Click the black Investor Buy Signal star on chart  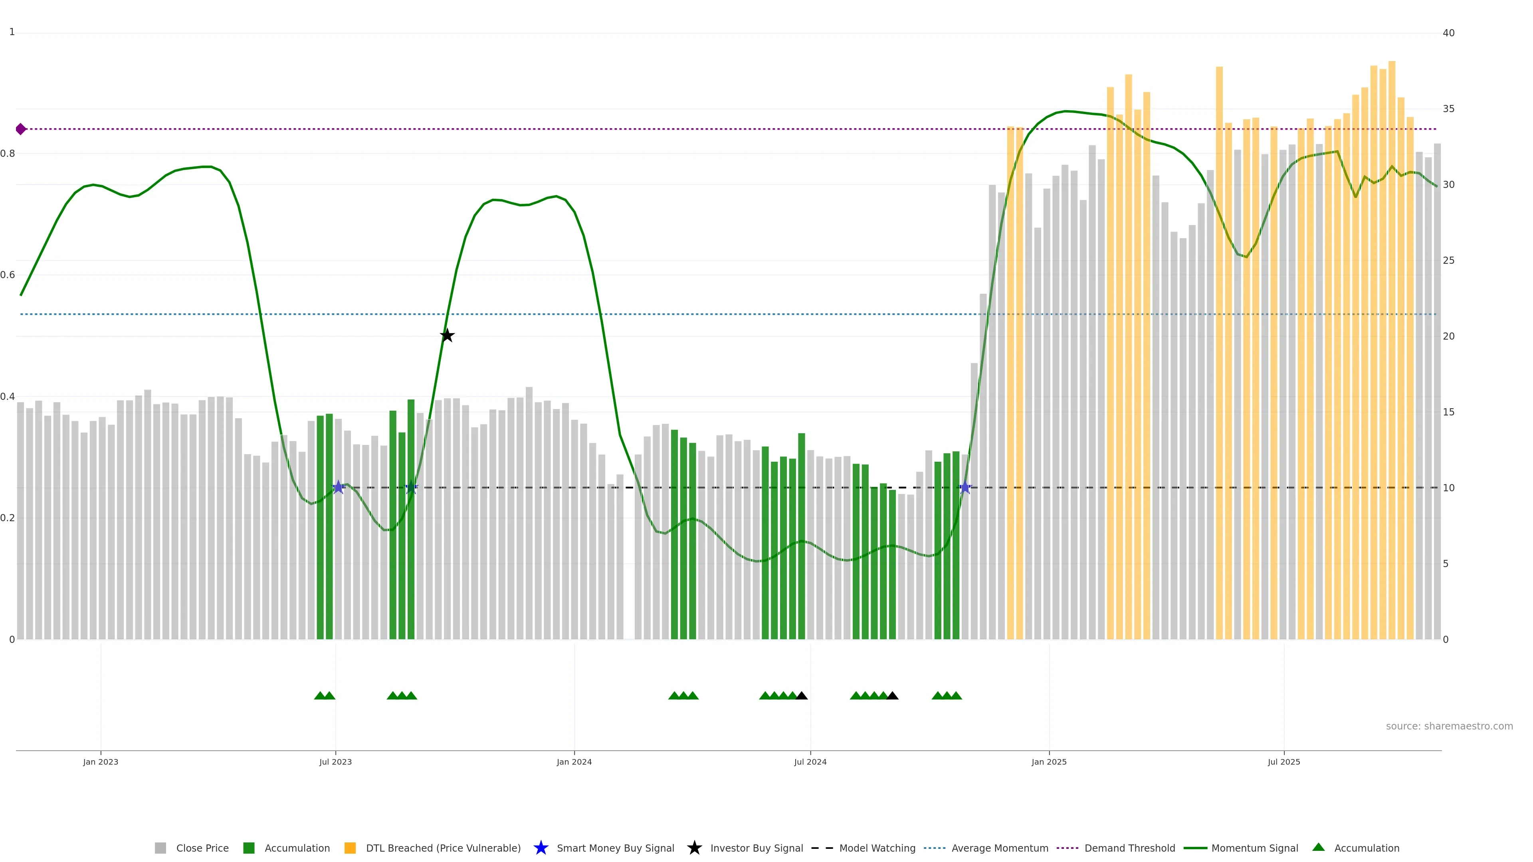[447, 336]
